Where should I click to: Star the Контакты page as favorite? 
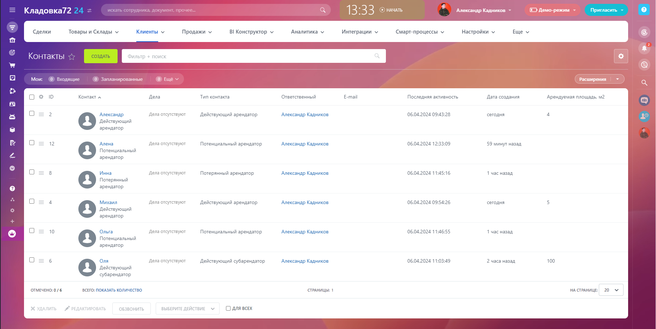(x=72, y=57)
